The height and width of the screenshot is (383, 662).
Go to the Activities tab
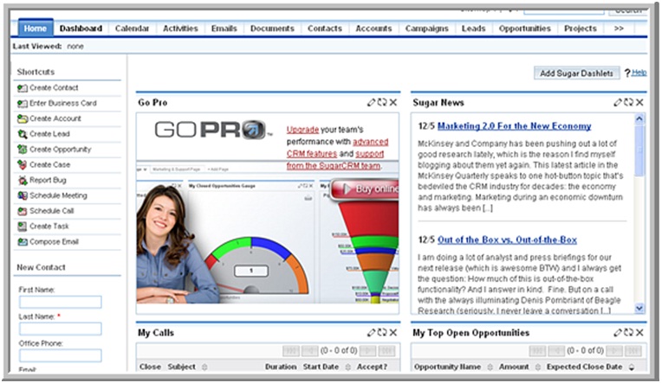pyautogui.click(x=180, y=29)
